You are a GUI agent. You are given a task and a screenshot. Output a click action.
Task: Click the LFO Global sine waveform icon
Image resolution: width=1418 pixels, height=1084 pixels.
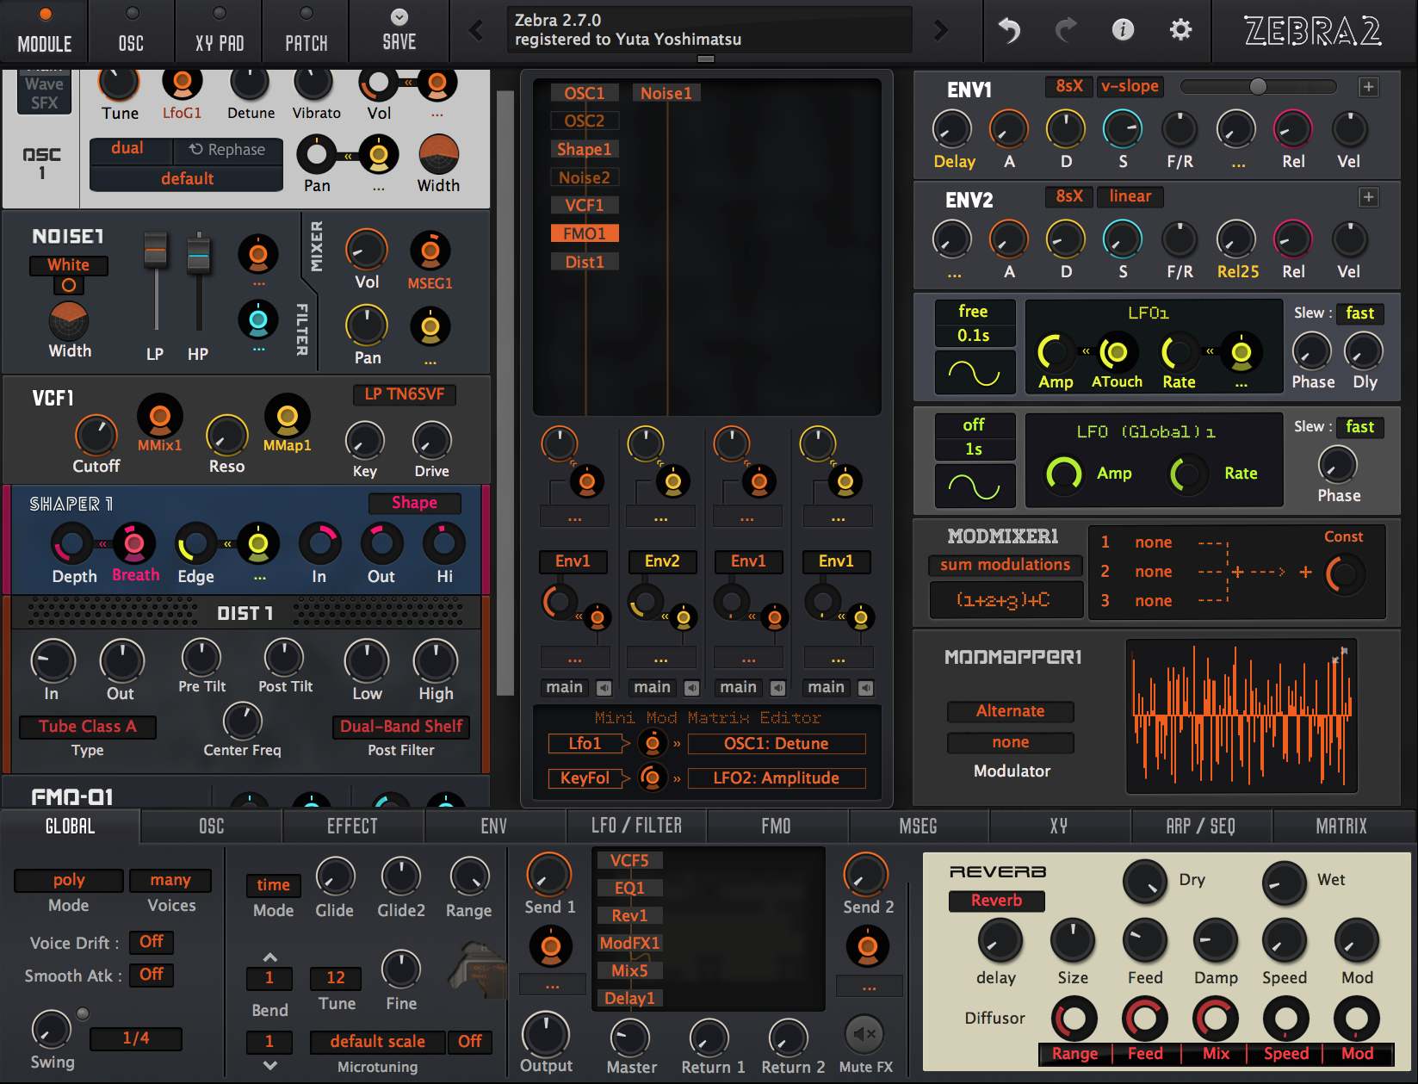(x=974, y=486)
